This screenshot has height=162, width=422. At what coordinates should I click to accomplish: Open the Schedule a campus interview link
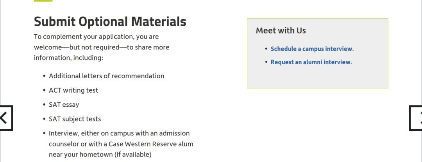click(311, 49)
